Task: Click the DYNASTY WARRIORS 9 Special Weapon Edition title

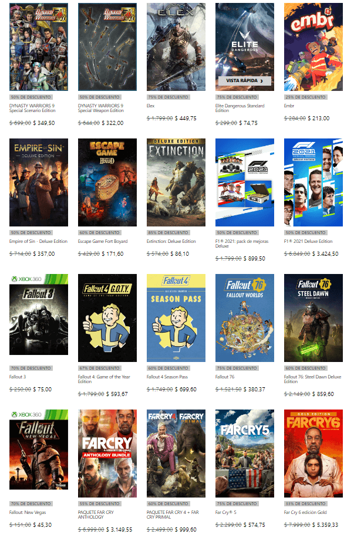Action: pyautogui.click(x=101, y=108)
